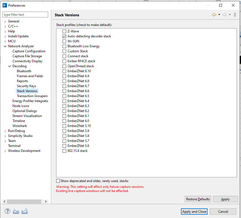Select Energy Profiler Integration item
This screenshot has height=218, width=241.
coord(30,101)
